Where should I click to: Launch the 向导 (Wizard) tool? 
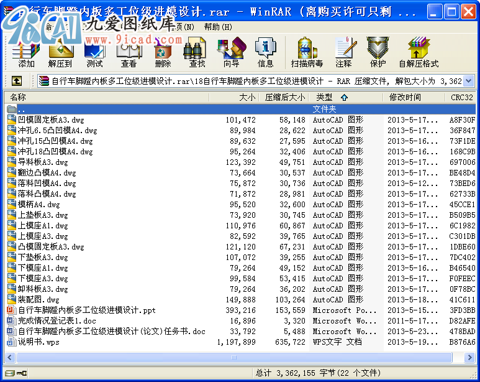pyautogui.click(x=231, y=52)
